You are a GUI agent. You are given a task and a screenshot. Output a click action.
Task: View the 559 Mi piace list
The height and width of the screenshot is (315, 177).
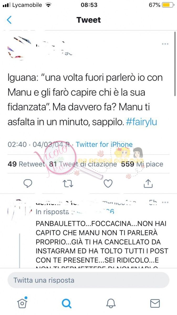pyautogui.click(x=142, y=164)
